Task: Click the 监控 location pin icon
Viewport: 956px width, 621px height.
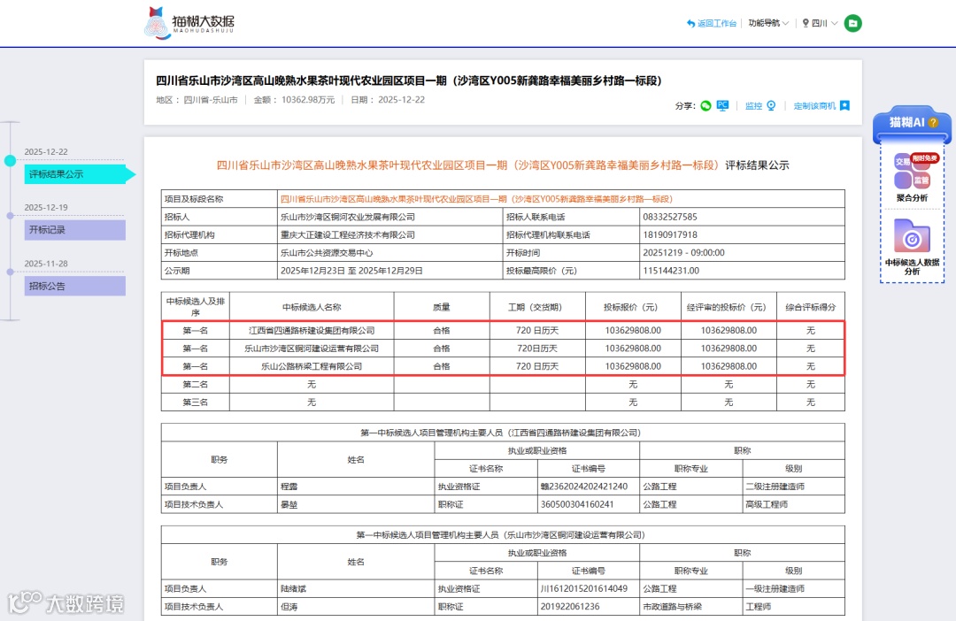Action: click(x=771, y=106)
